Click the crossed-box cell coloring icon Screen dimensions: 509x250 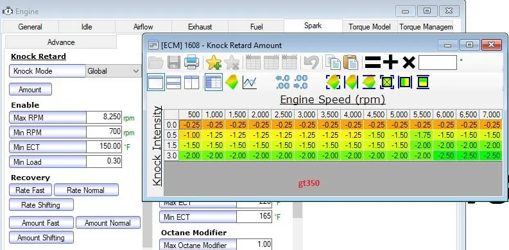[x=387, y=82]
